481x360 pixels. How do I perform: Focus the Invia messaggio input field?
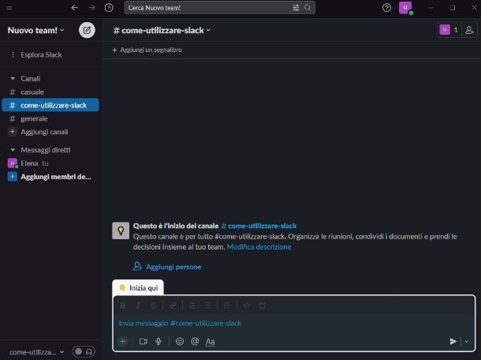294,323
